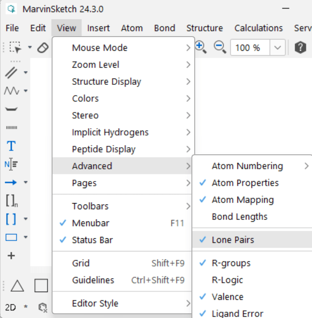Open the Insert menu
This screenshot has height=318, width=312.
pyautogui.click(x=99, y=28)
